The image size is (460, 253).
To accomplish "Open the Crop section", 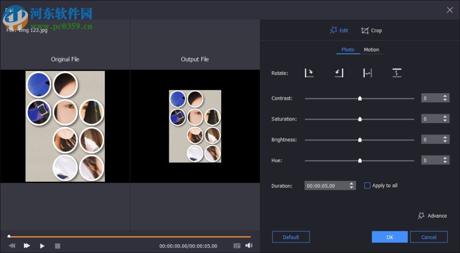I will click(372, 30).
